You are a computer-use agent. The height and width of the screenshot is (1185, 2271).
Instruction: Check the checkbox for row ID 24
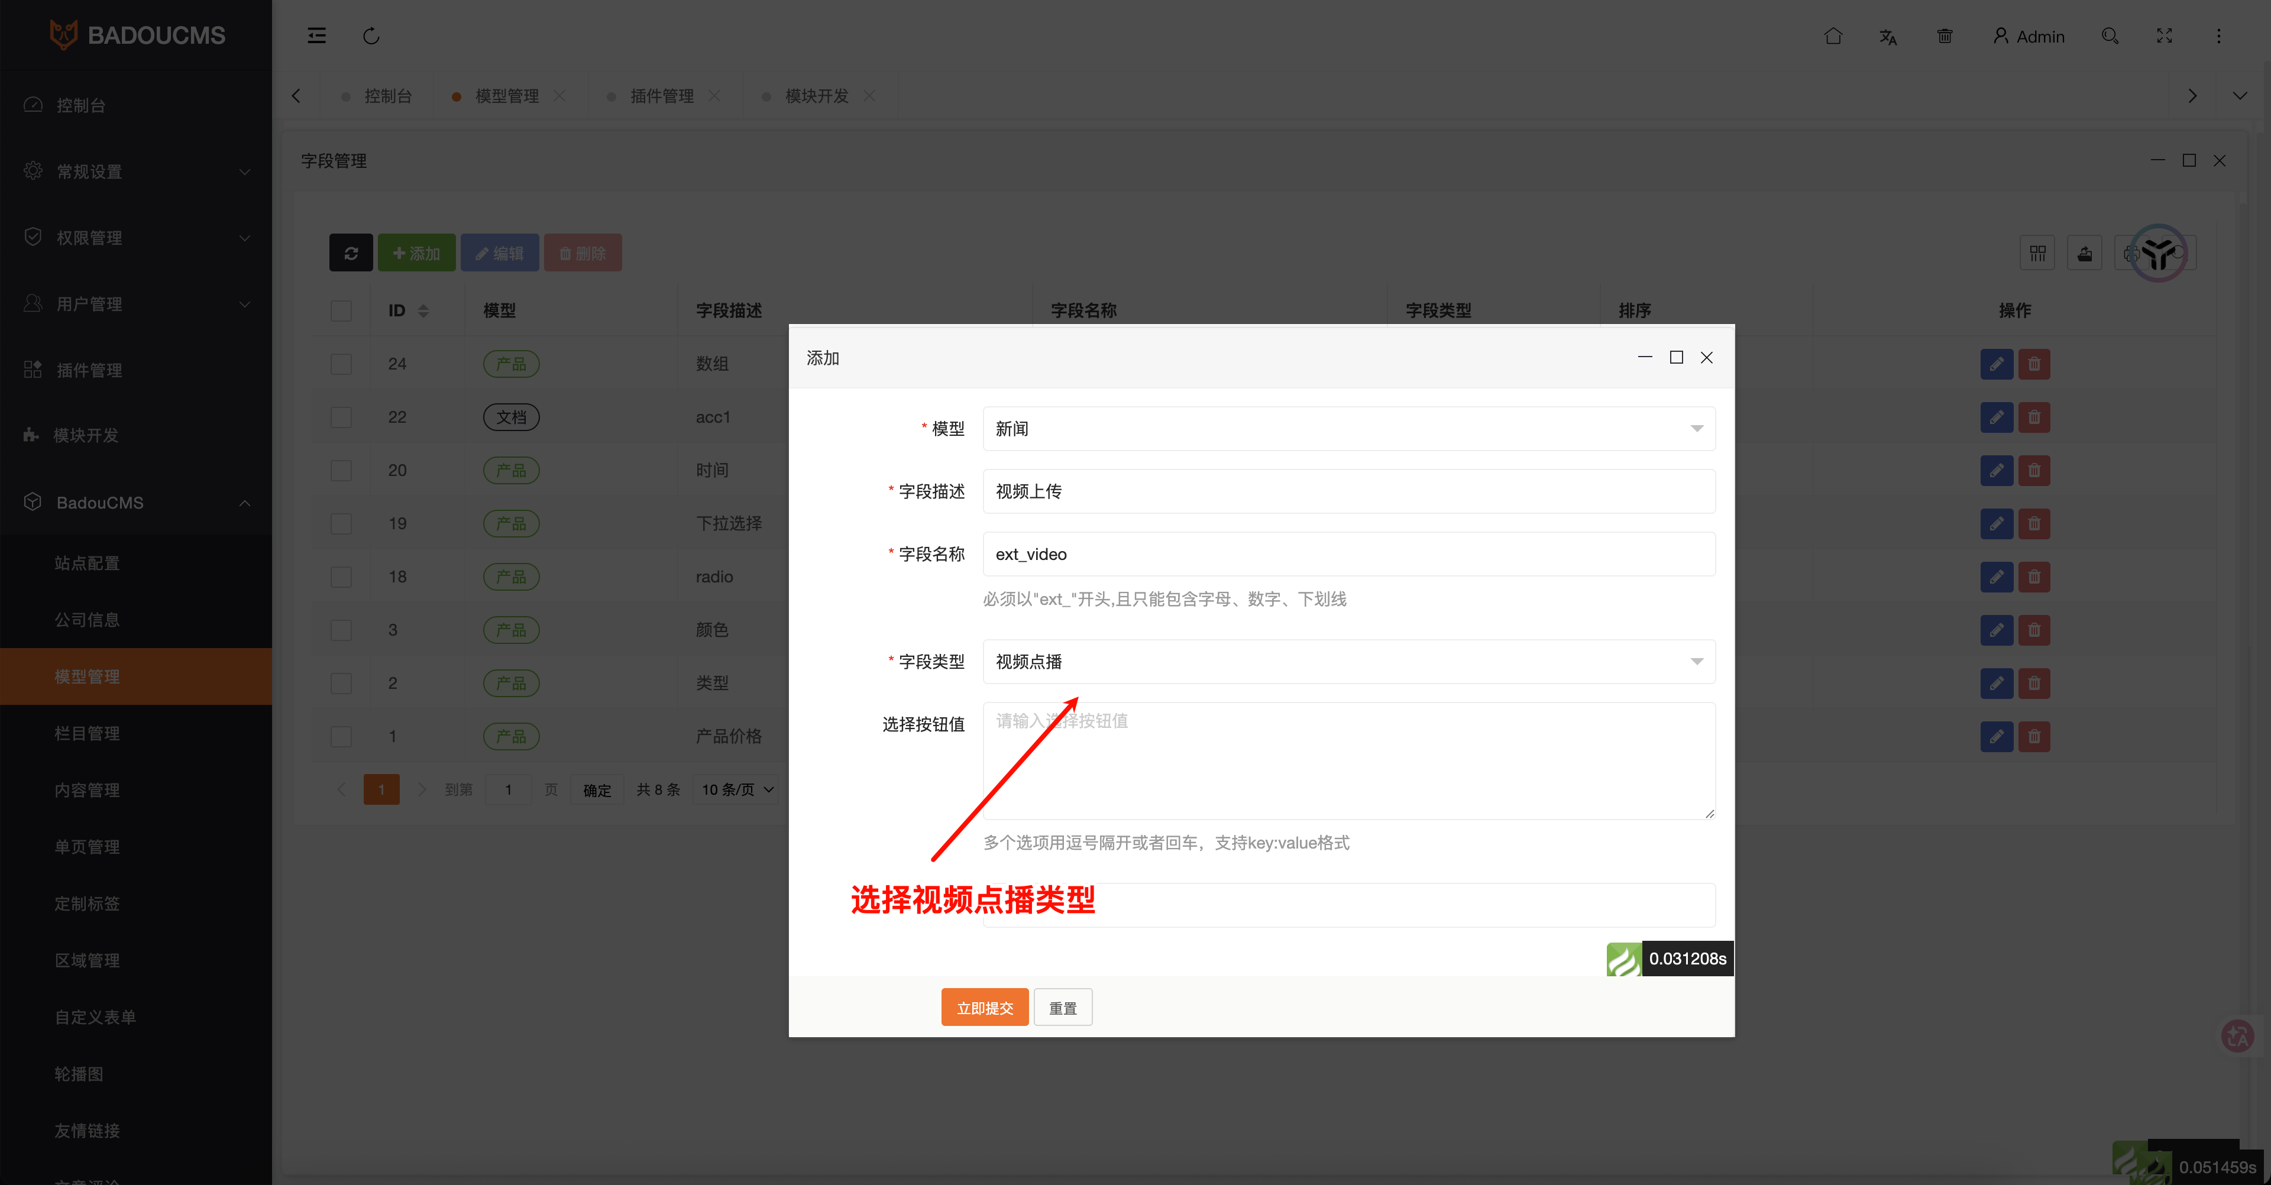pyautogui.click(x=341, y=363)
